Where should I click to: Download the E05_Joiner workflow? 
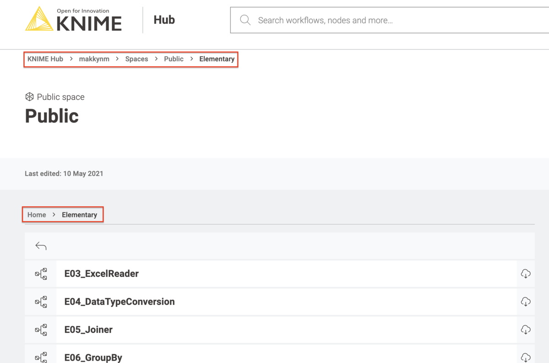526,330
